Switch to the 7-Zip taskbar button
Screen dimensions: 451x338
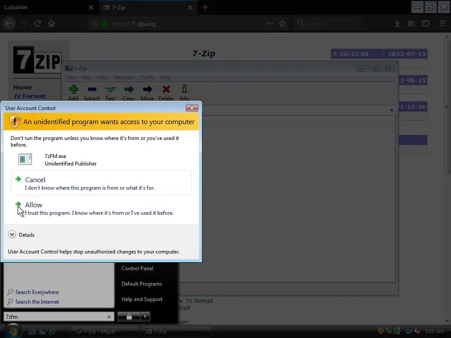pos(175,331)
